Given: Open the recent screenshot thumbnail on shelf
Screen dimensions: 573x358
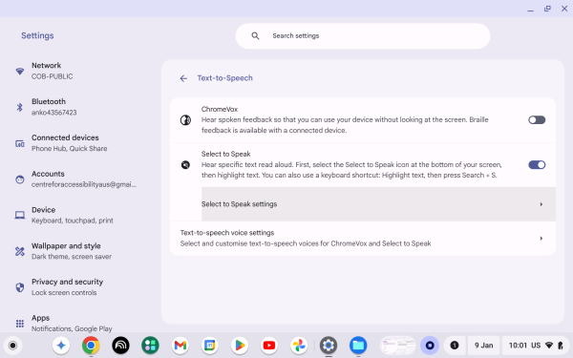Looking at the screenshot, I should point(397,346).
